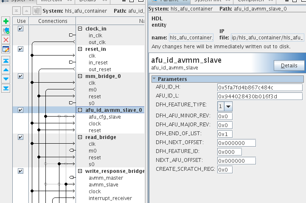The width and height of the screenshot is (306, 203).
Task: Click the red X remove icon
Action: [x=6, y=40]
